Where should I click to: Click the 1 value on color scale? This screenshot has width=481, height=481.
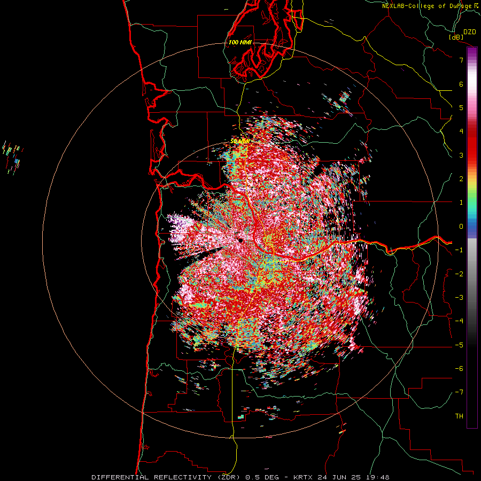(461, 203)
